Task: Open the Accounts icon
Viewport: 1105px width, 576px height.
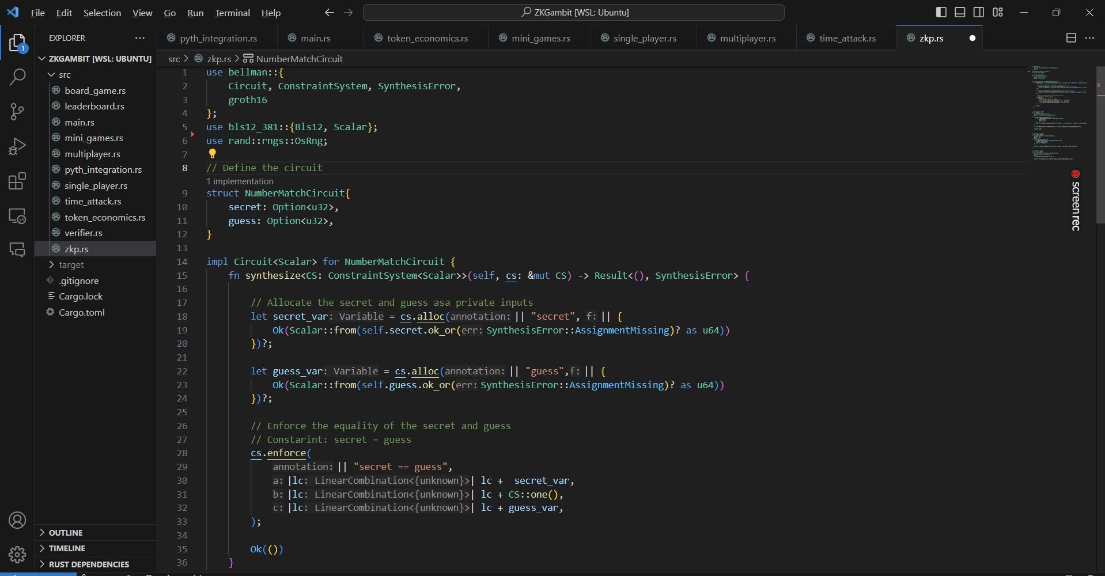Action: coord(17,520)
